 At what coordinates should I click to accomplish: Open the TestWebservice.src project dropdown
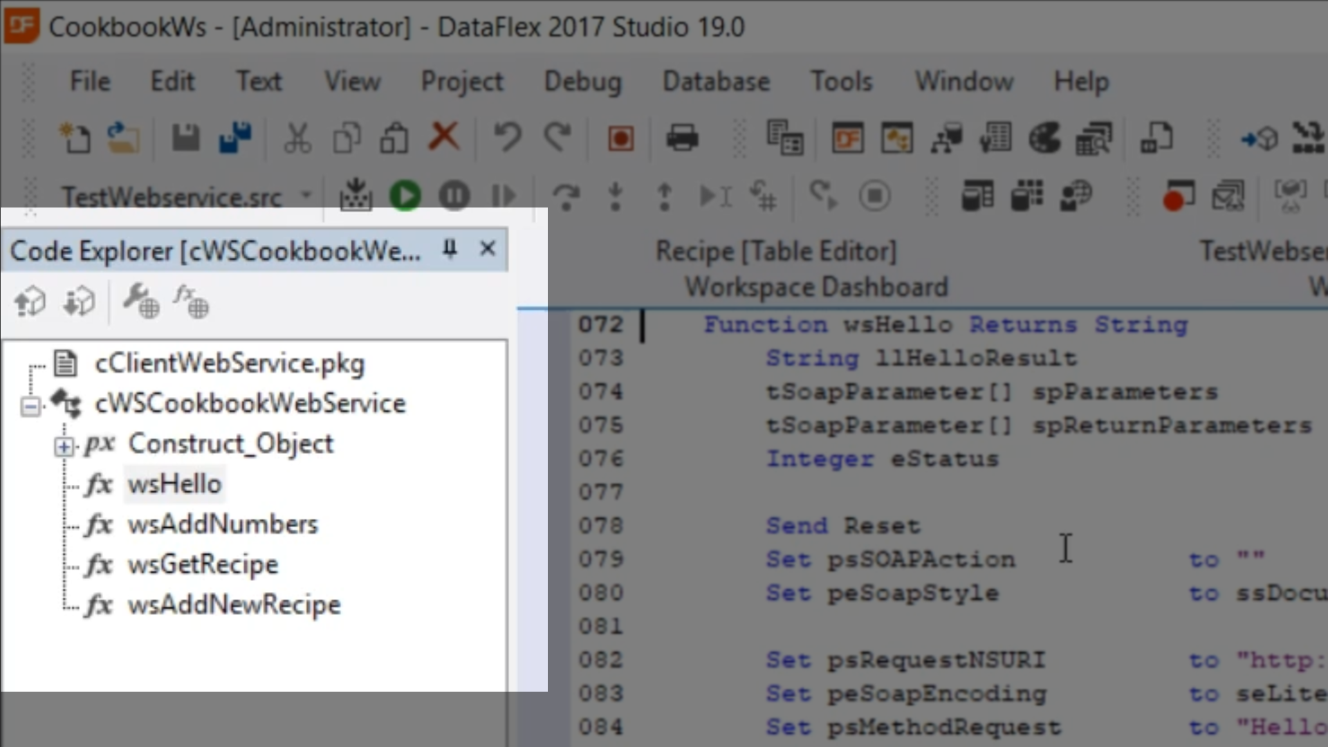(x=306, y=196)
